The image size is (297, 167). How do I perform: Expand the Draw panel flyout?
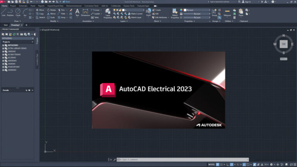click(x=17, y=21)
